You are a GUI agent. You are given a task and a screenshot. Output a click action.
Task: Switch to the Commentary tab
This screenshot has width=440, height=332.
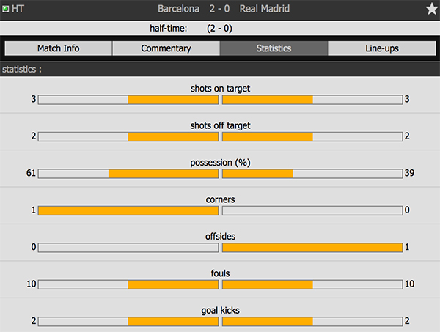coord(166,48)
